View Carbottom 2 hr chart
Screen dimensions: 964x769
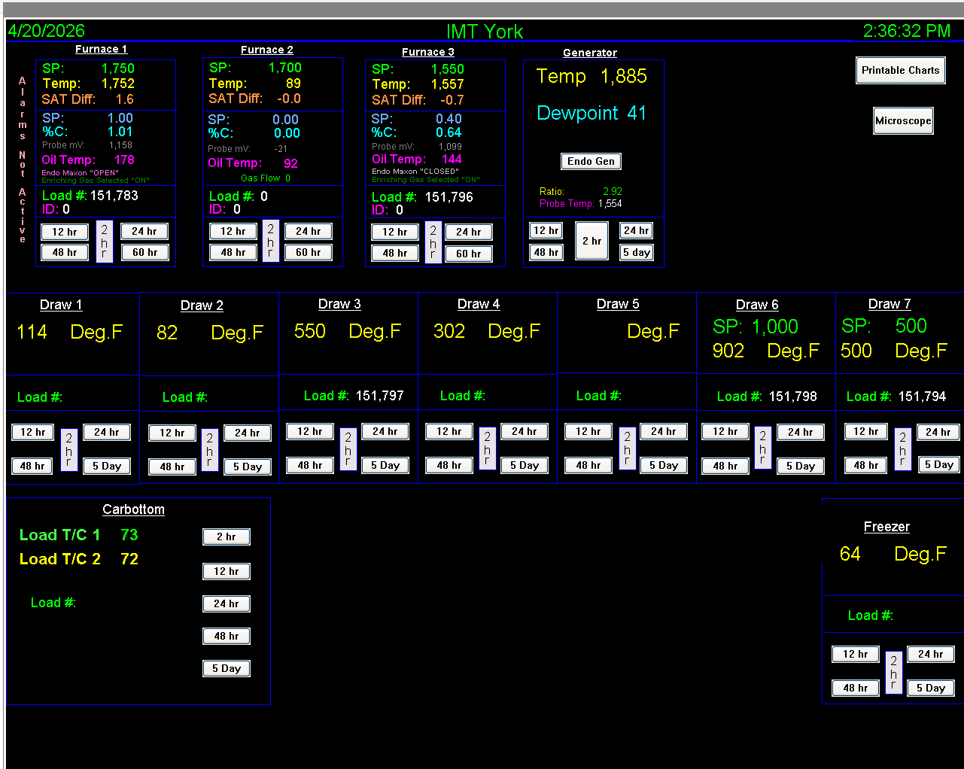pos(226,536)
